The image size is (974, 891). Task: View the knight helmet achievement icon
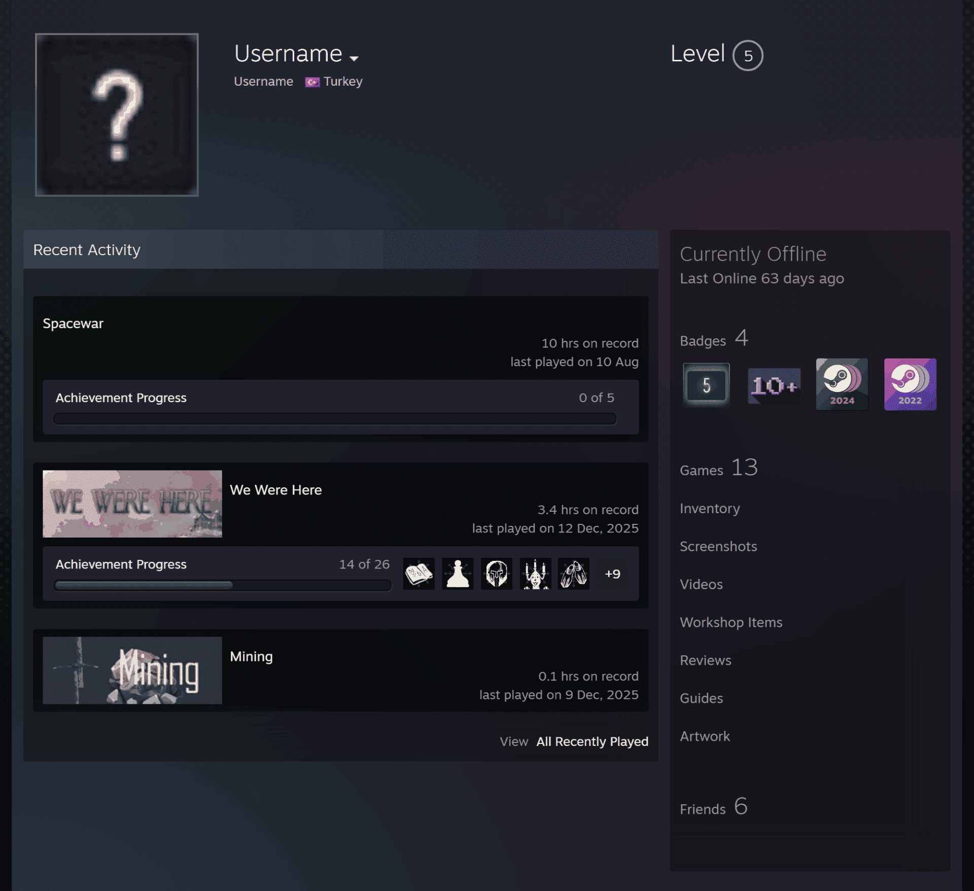click(496, 574)
